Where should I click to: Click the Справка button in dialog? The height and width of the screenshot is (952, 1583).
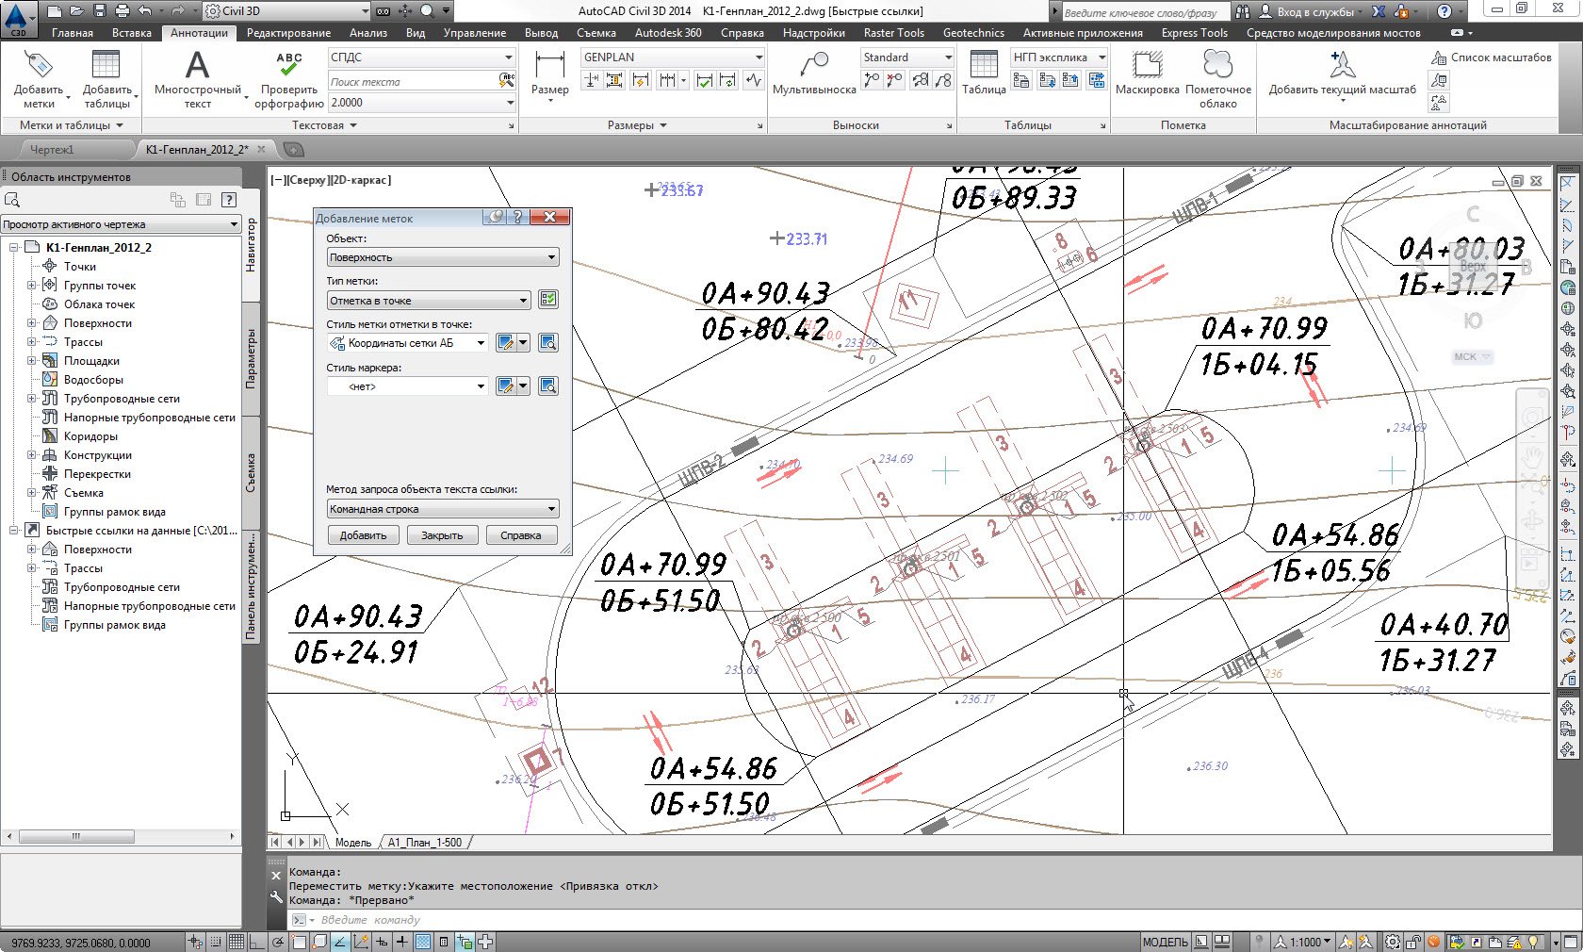pos(520,535)
